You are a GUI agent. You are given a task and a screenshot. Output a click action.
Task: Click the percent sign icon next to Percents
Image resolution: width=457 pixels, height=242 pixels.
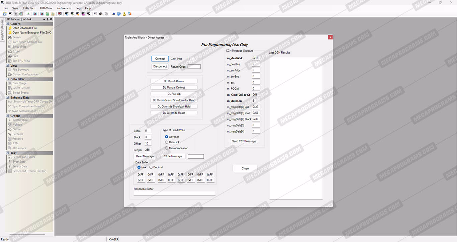tap(10, 134)
